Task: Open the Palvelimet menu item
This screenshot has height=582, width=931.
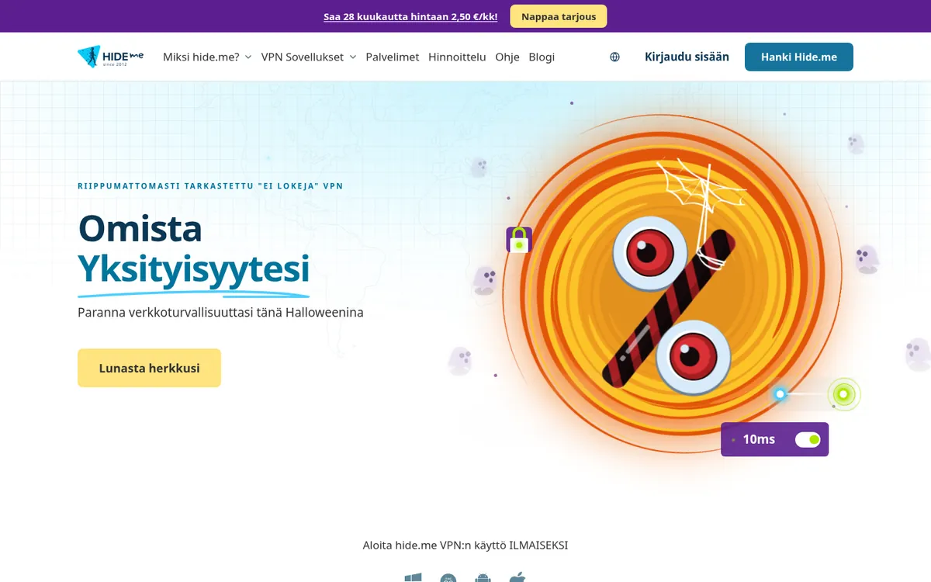Action: (x=393, y=57)
